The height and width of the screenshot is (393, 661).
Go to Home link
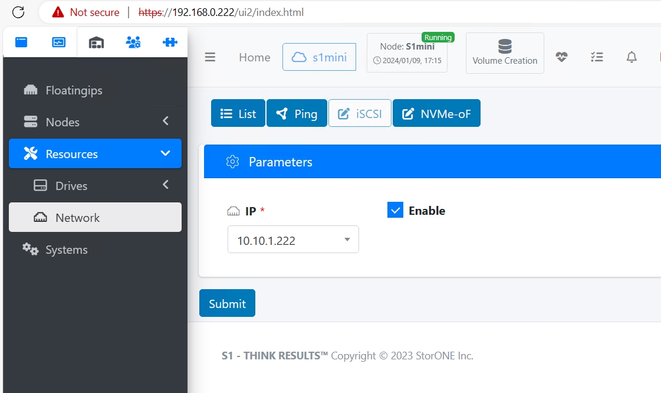(x=255, y=57)
